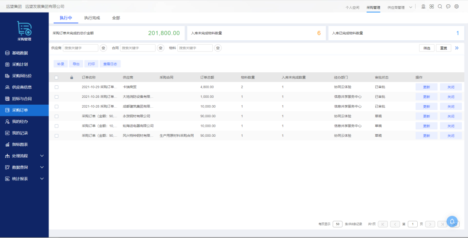Open the settings gear icon in top bar
The width and height of the screenshot is (468, 238).
coord(457,6)
